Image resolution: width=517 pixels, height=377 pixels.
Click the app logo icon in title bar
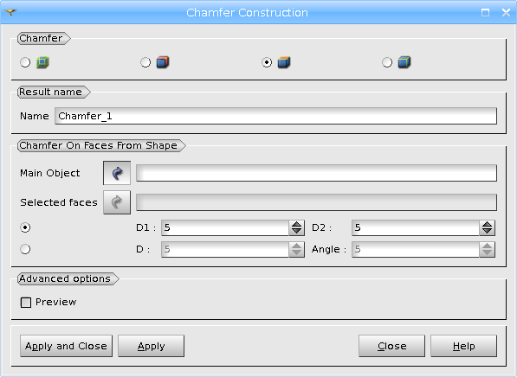(x=10, y=12)
